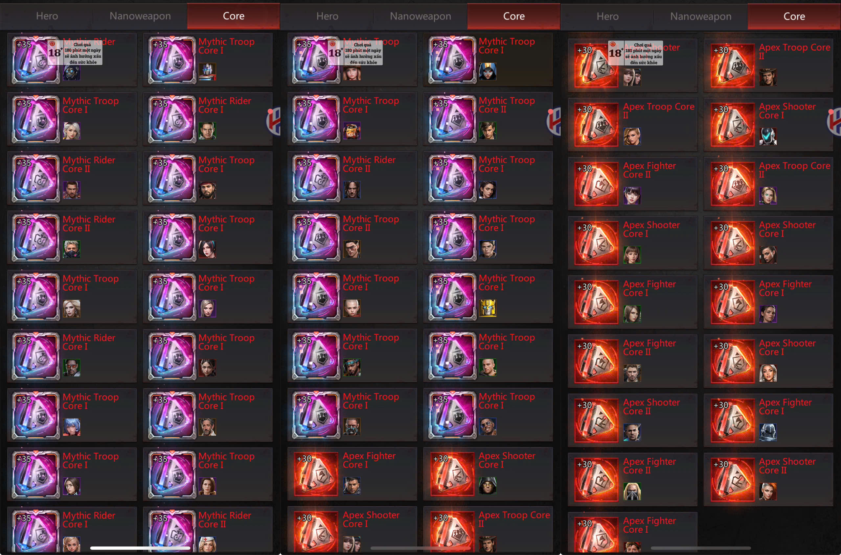The width and height of the screenshot is (841, 555).
Task: Open Apex Fighter Core II card with blonde masked hero
Action: pyautogui.click(x=632, y=480)
